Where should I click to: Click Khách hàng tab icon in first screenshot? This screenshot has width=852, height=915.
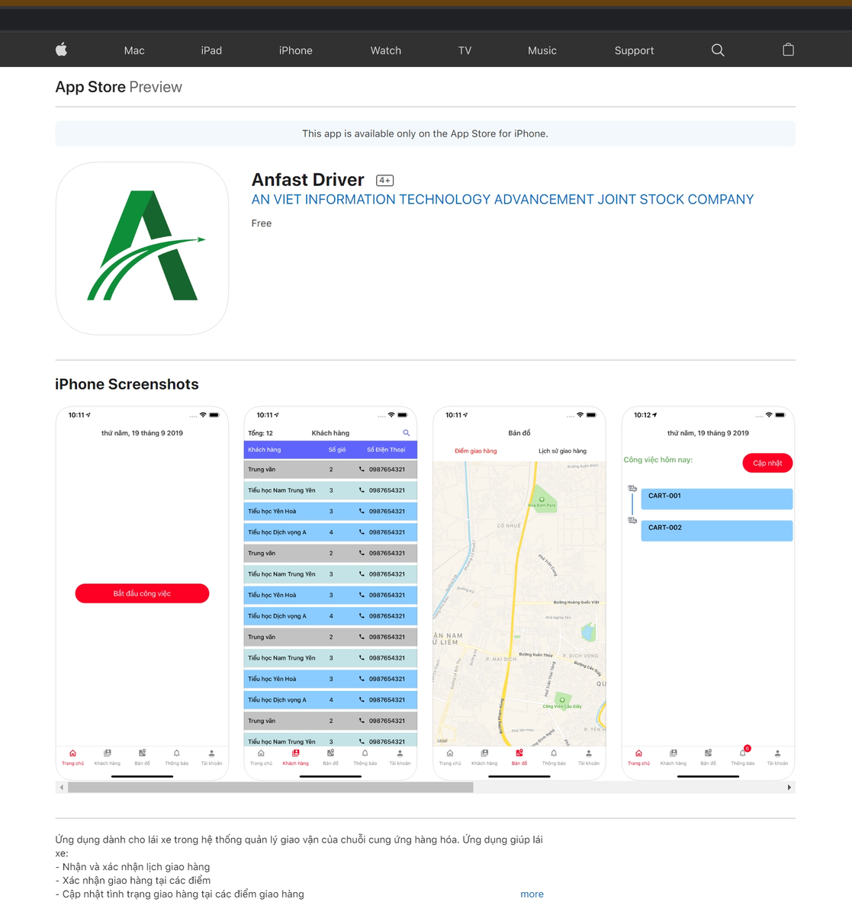pos(107,753)
